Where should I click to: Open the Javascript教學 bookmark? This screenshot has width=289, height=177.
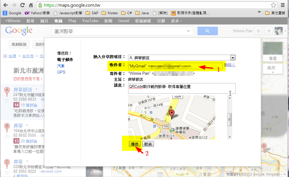[x=68, y=13]
